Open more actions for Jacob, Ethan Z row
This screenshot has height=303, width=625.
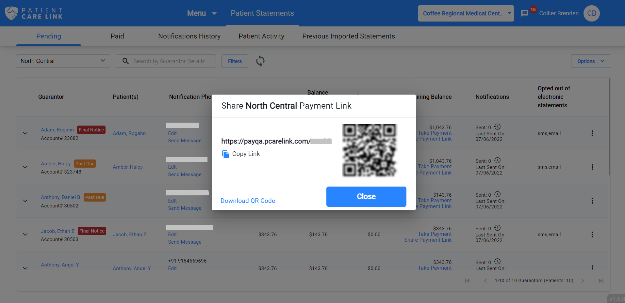[x=592, y=235]
